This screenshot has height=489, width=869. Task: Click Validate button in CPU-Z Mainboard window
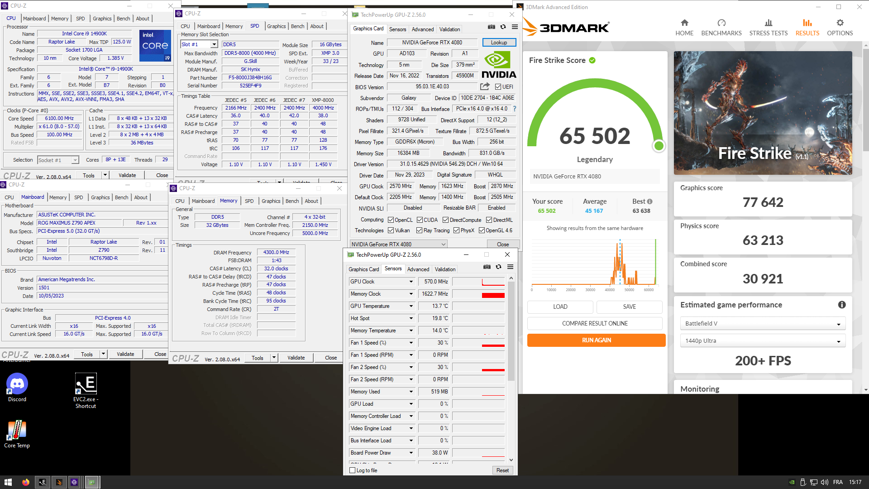pos(125,354)
